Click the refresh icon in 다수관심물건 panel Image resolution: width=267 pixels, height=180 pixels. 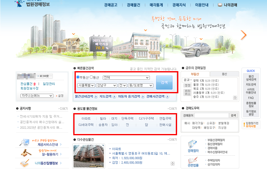click(173, 163)
